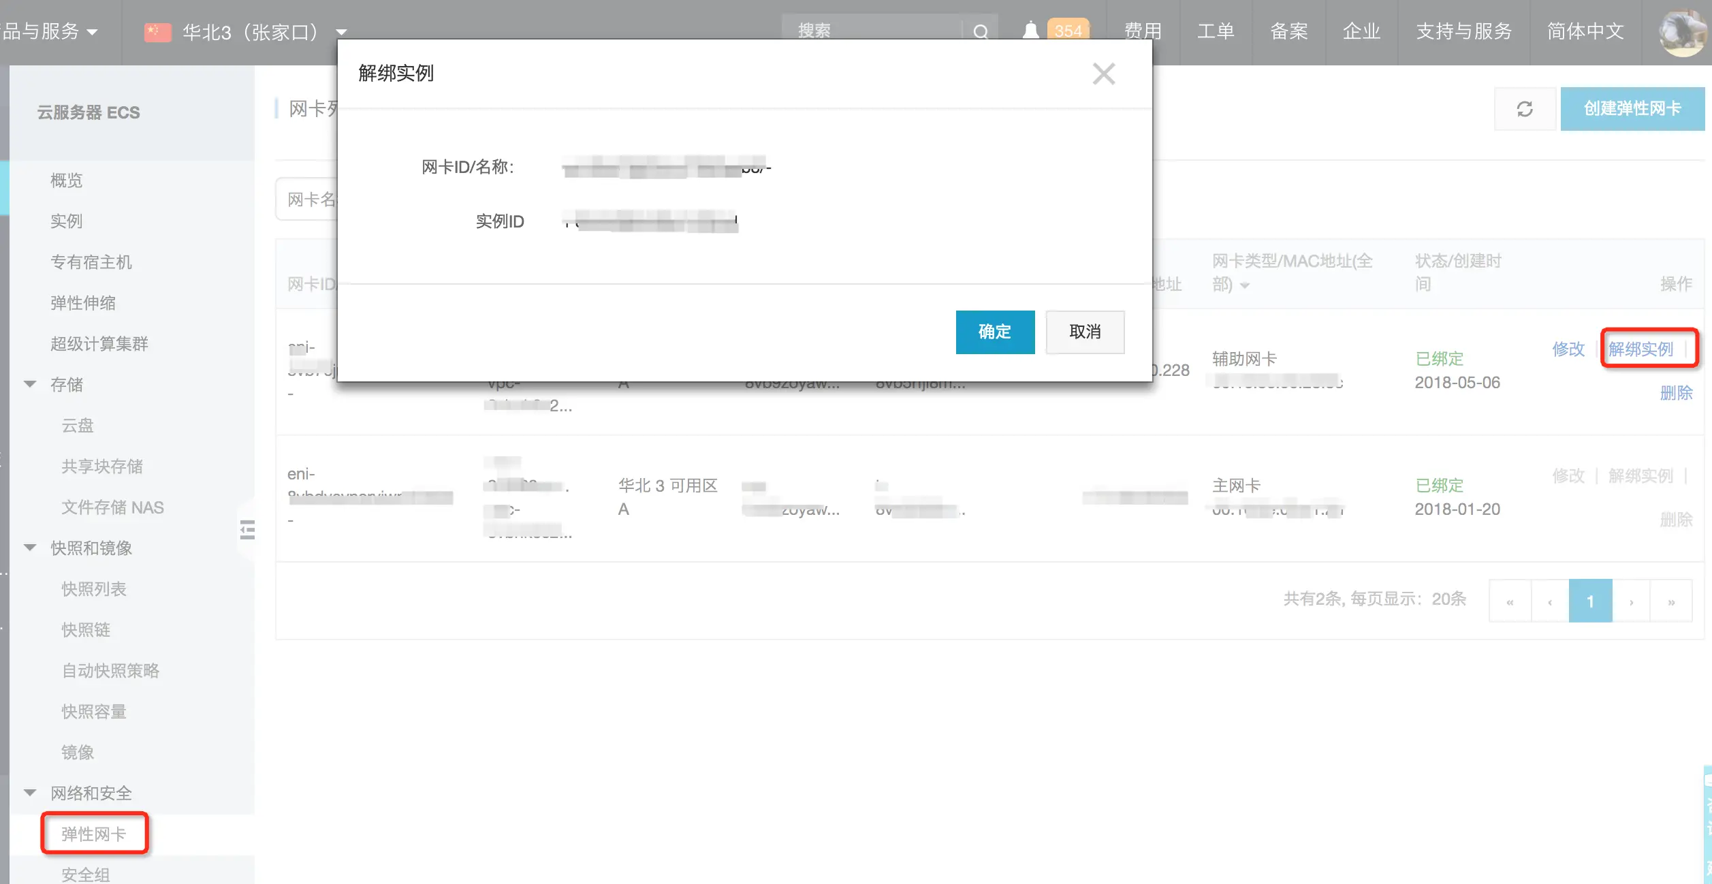The width and height of the screenshot is (1712, 884).
Task: Click 解绑实例 link for 辅助网卡 row
Action: tap(1640, 349)
